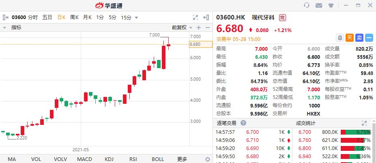Click the orange 买 buy button
This screenshot has height=163, width=376.
(x=350, y=38)
